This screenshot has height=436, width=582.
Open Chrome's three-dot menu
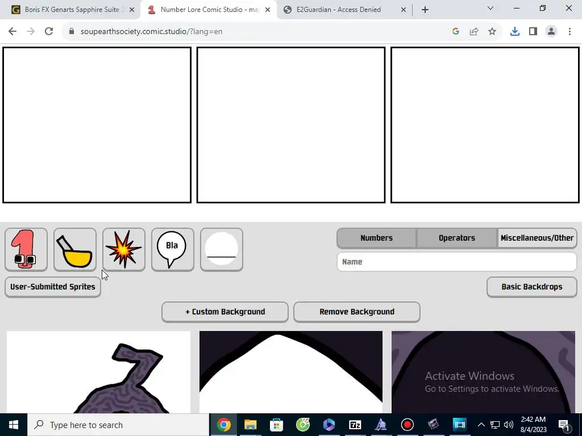(569, 32)
